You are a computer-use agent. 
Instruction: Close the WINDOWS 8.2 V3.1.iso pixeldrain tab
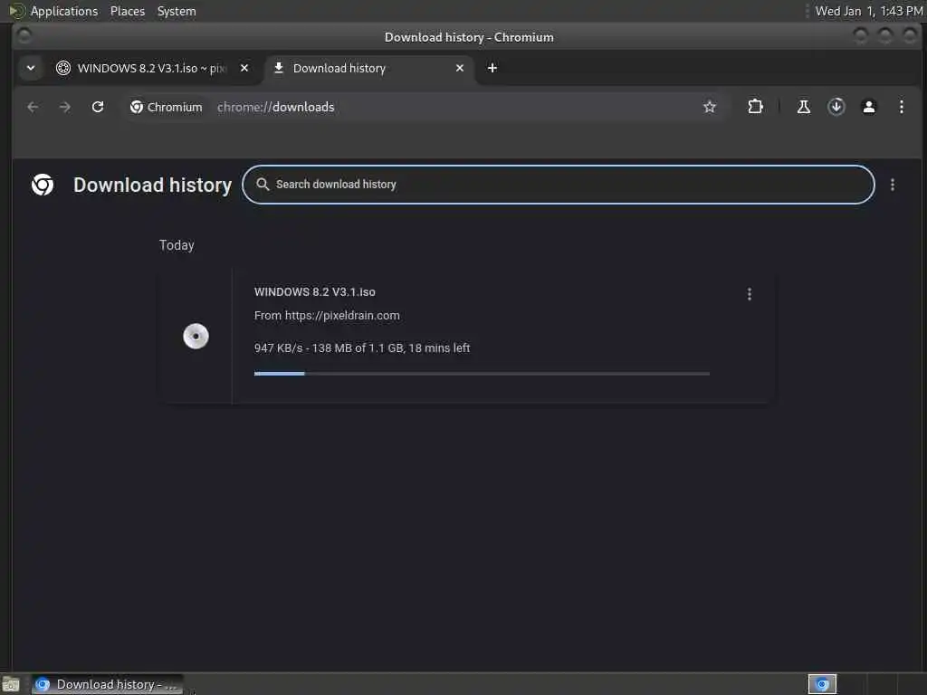244,68
